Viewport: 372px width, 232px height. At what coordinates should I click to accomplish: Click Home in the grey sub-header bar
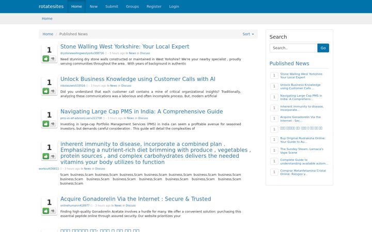(x=47, y=19)
